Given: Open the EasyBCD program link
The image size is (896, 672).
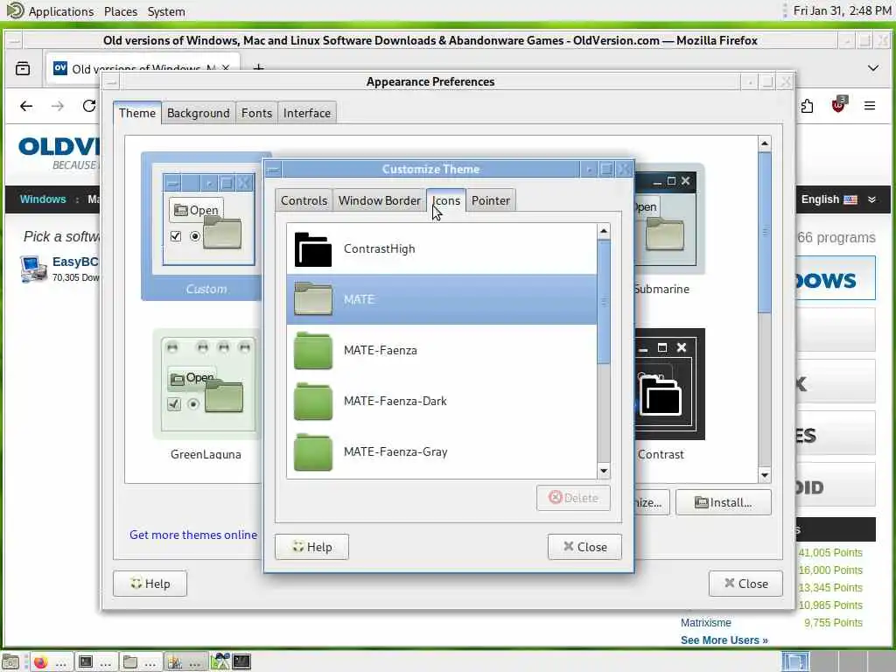Looking at the screenshot, I should [75, 262].
